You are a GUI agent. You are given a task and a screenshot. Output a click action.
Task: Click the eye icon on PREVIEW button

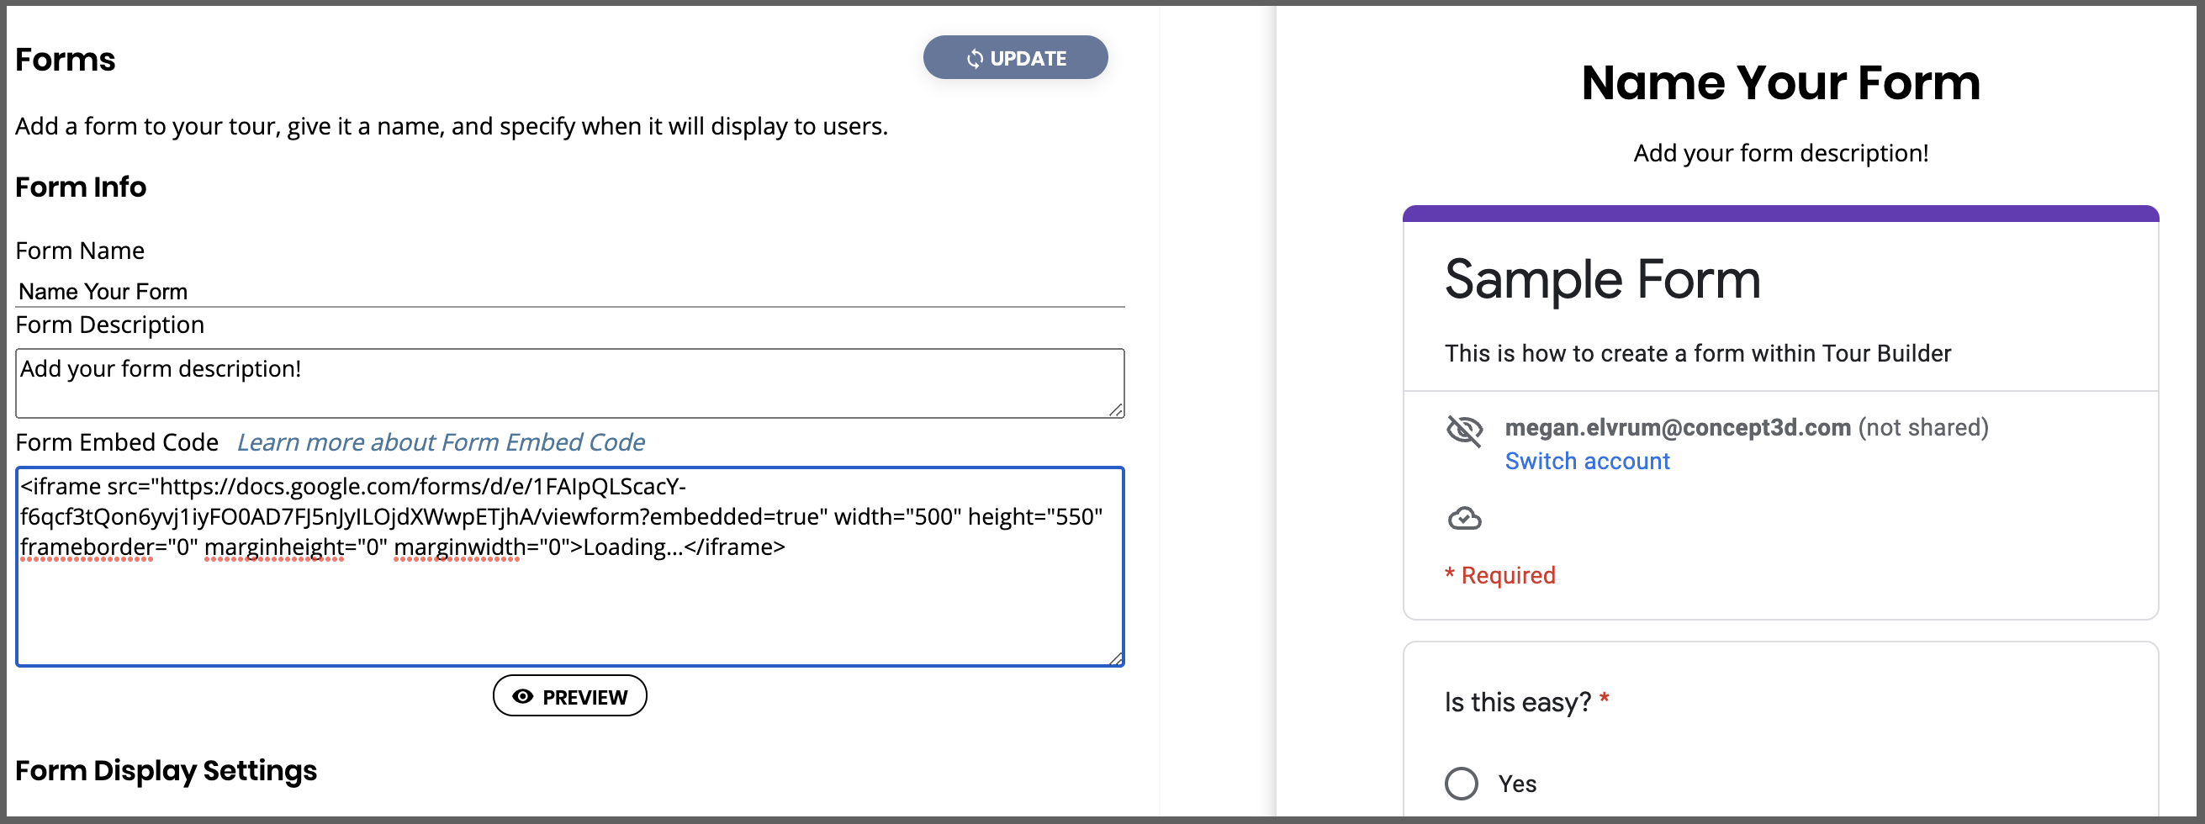click(x=522, y=697)
